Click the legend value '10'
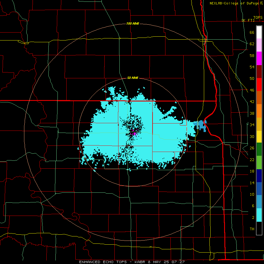 coord(252,194)
